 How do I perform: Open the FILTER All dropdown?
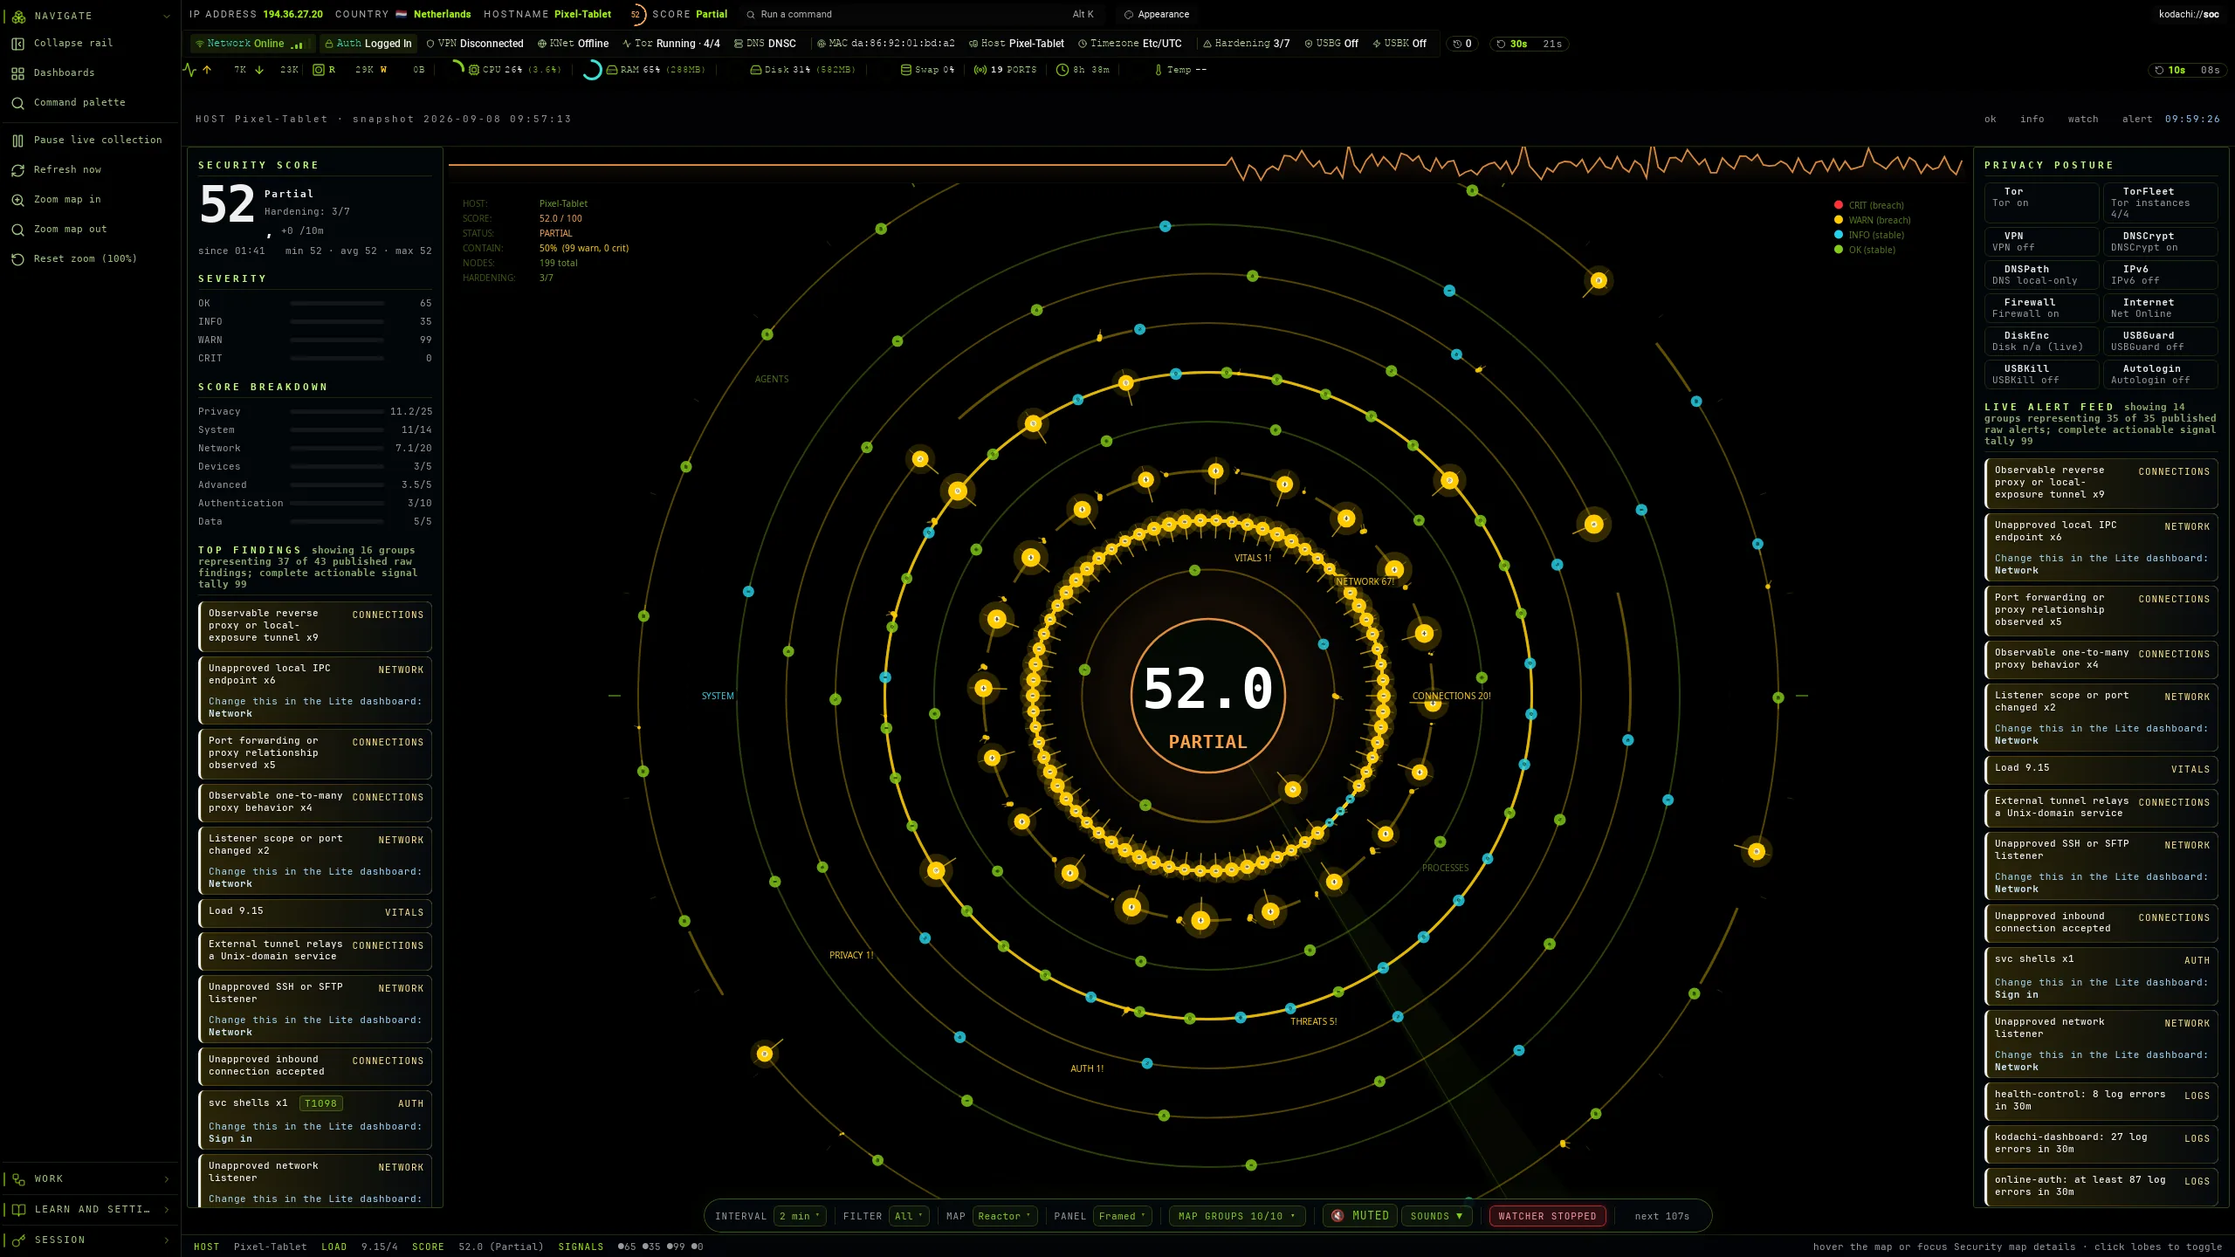pyautogui.click(x=909, y=1216)
